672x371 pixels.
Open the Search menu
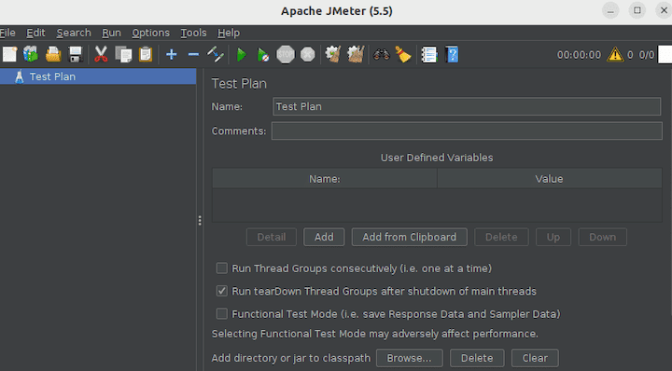click(x=74, y=33)
